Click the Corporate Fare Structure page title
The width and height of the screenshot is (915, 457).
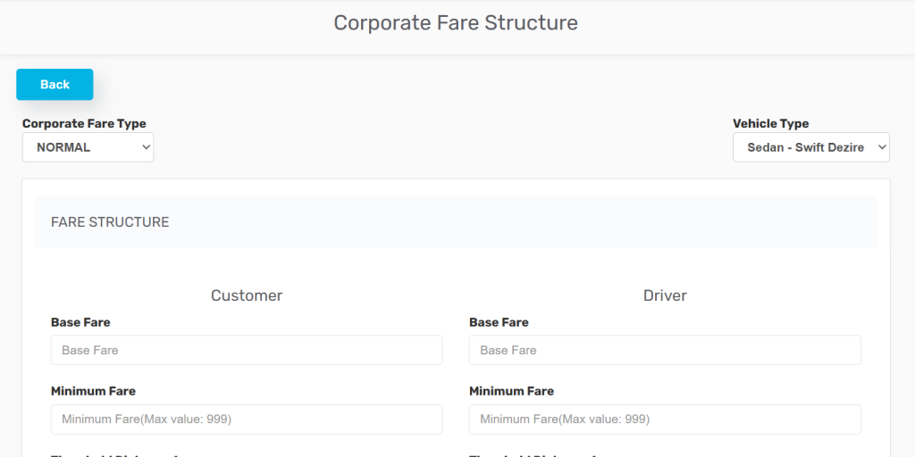click(x=456, y=23)
